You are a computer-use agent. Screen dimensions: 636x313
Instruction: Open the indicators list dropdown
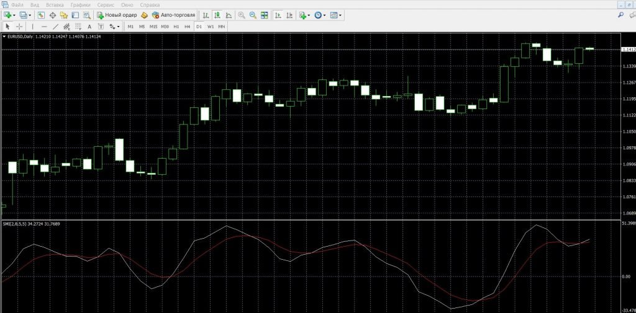click(x=309, y=14)
